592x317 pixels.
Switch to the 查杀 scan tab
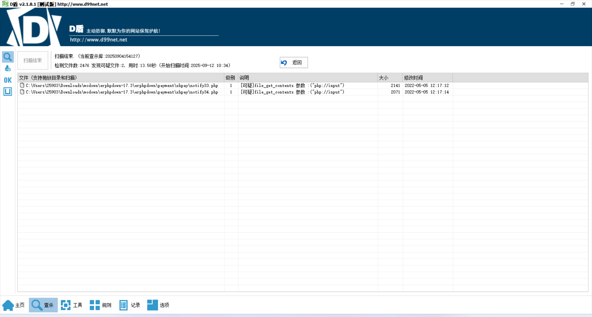43,305
